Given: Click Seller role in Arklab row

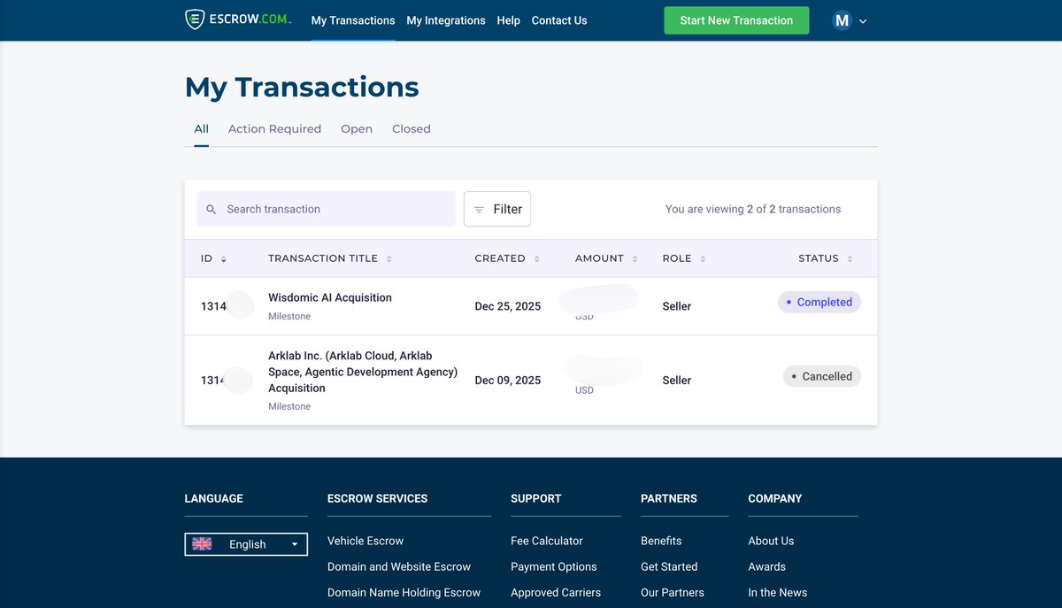Looking at the screenshot, I should 677,381.
